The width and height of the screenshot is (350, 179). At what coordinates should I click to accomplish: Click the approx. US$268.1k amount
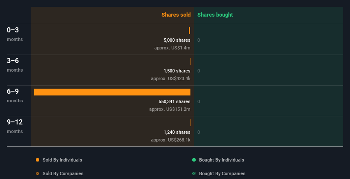coord(171,140)
